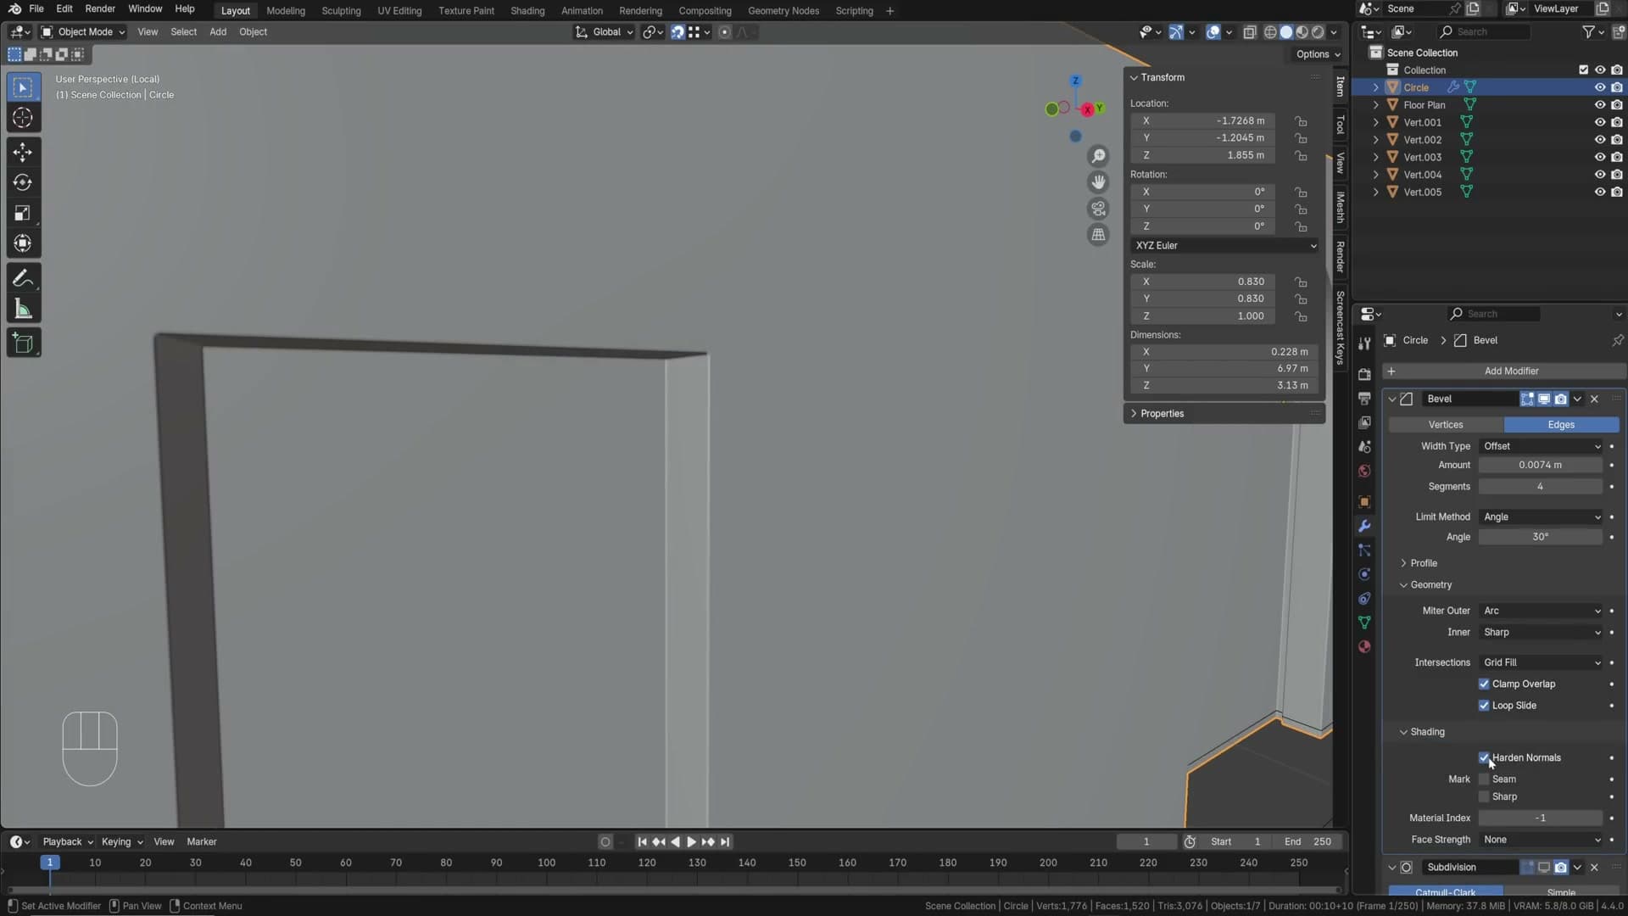Image resolution: width=1628 pixels, height=916 pixels.
Task: Click the bevel Angle slider field
Action: (1540, 537)
